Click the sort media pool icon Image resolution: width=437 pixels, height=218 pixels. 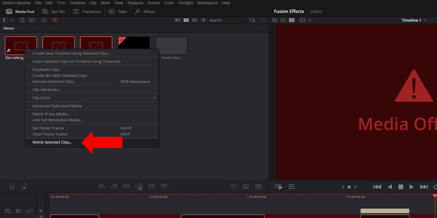tap(252, 20)
